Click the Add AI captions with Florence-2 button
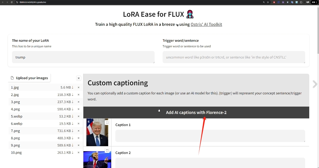The image size is (319, 168). (196, 112)
